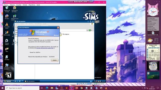Open the Archivo menu in VirtualBox
The height and width of the screenshot is (90, 161).
(x=6, y=5)
